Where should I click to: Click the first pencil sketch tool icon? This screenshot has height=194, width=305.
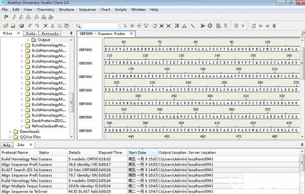(x=14, y=17)
